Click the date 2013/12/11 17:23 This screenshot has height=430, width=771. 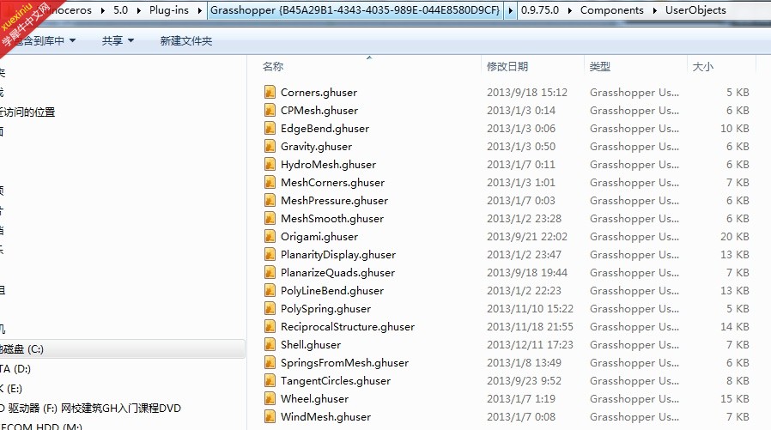(530, 344)
